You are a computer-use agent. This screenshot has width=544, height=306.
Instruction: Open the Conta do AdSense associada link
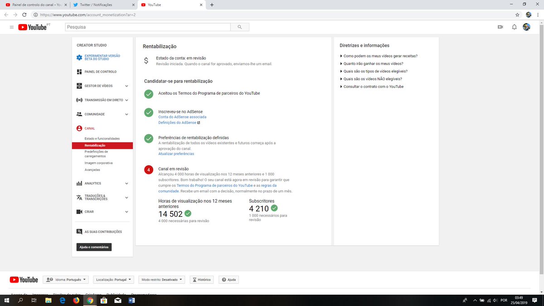coord(182,117)
